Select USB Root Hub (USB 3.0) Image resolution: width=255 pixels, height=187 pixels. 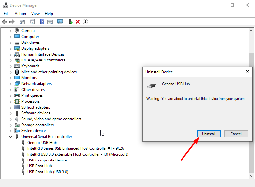pos(48,172)
